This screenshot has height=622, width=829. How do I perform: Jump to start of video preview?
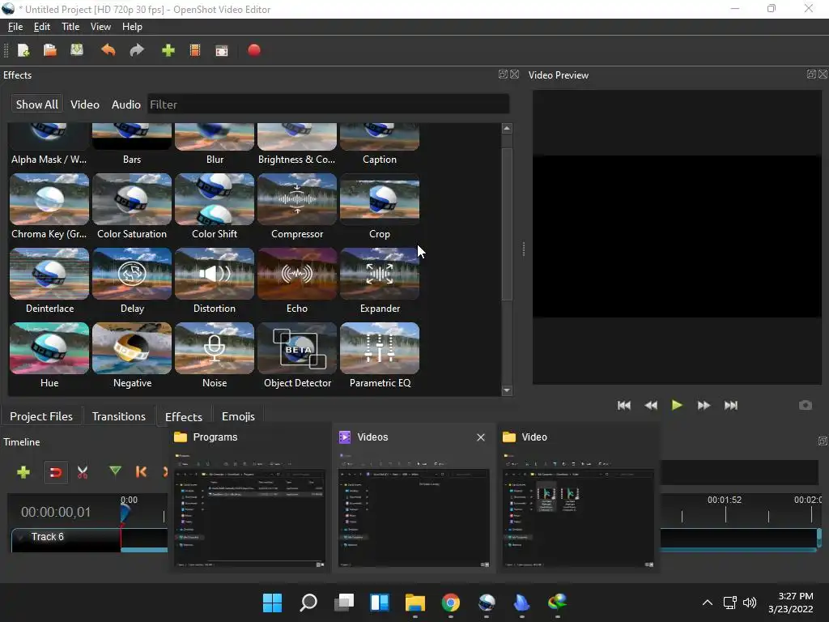pos(624,405)
